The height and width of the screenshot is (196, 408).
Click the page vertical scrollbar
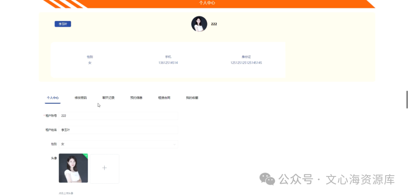point(407,100)
